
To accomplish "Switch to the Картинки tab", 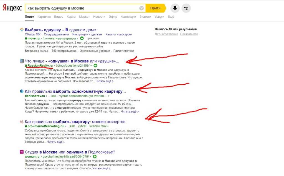I will point(44,17).
